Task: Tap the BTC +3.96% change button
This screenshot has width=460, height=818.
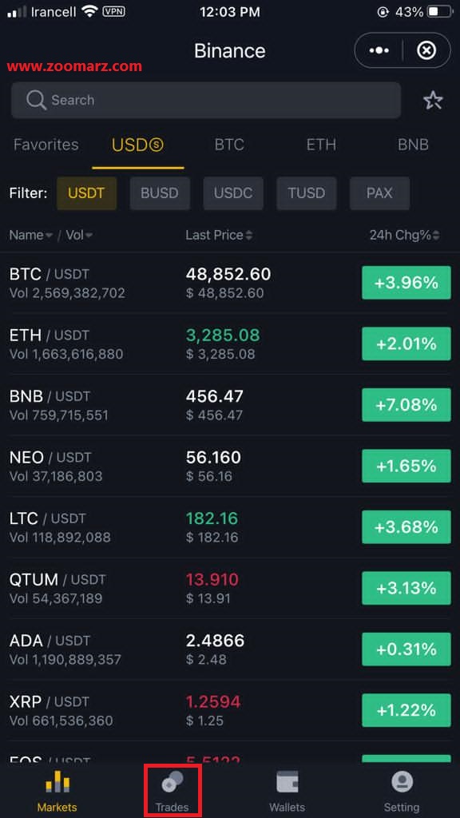Action: (406, 283)
